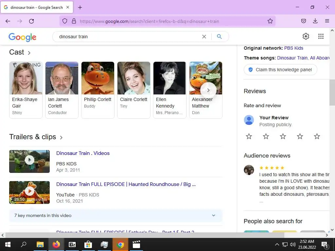The width and height of the screenshot is (335, 251).
Task: Click the Reviews heading
Action: coord(255,91)
